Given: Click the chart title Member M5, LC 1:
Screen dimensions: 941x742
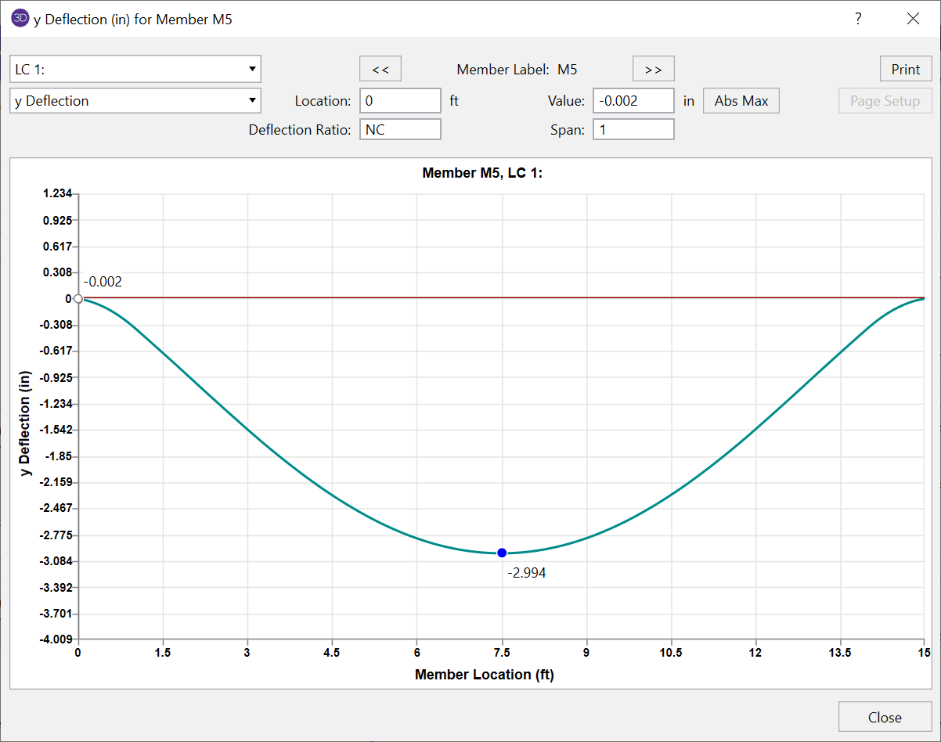Looking at the screenshot, I should coord(482,173).
